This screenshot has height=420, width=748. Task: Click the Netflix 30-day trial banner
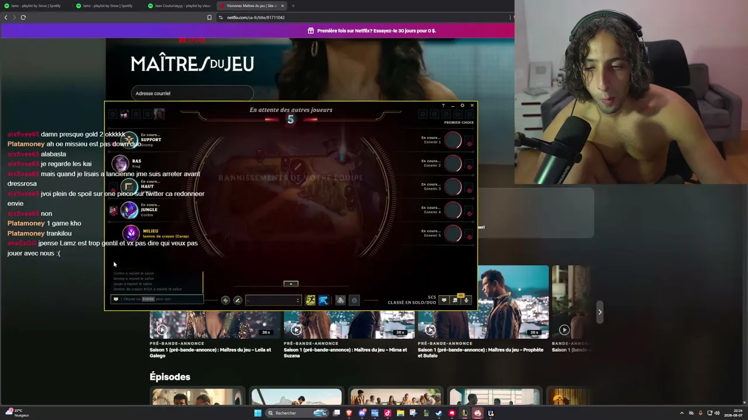(258, 30)
